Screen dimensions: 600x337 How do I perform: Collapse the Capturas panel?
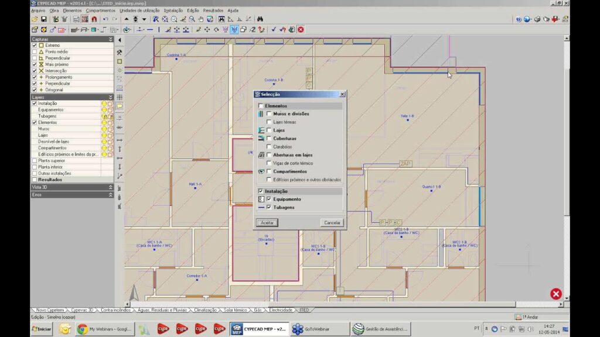point(110,39)
